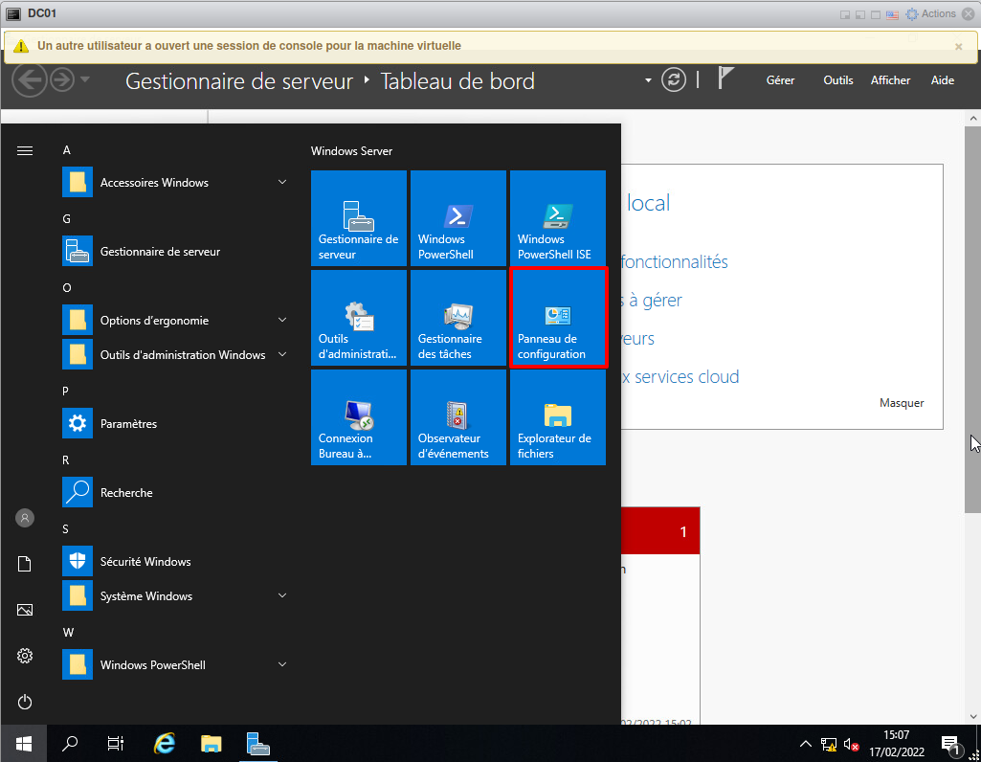Click the power icon in Start menu
Screen dimensions: 981x762
point(25,702)
